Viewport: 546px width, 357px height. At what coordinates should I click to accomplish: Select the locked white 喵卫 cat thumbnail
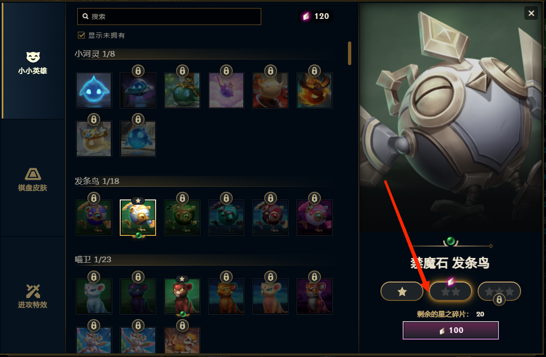(x=94, y=296)
